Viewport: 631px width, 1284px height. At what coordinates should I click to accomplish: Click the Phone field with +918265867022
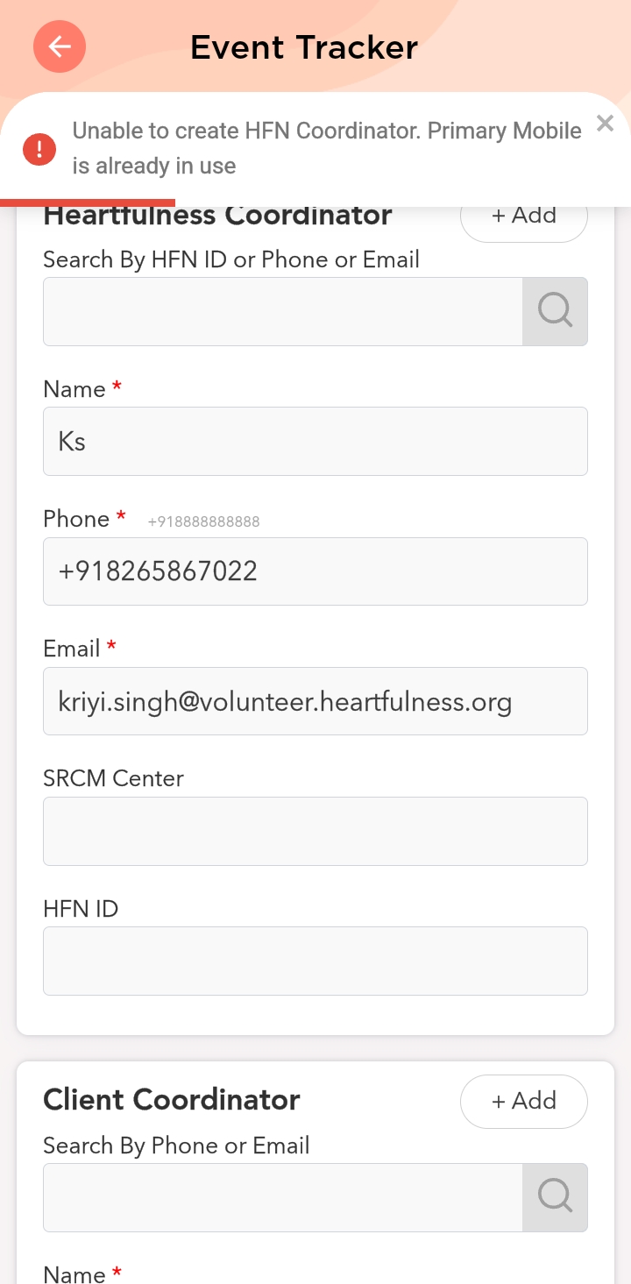[x=315, y=571]
